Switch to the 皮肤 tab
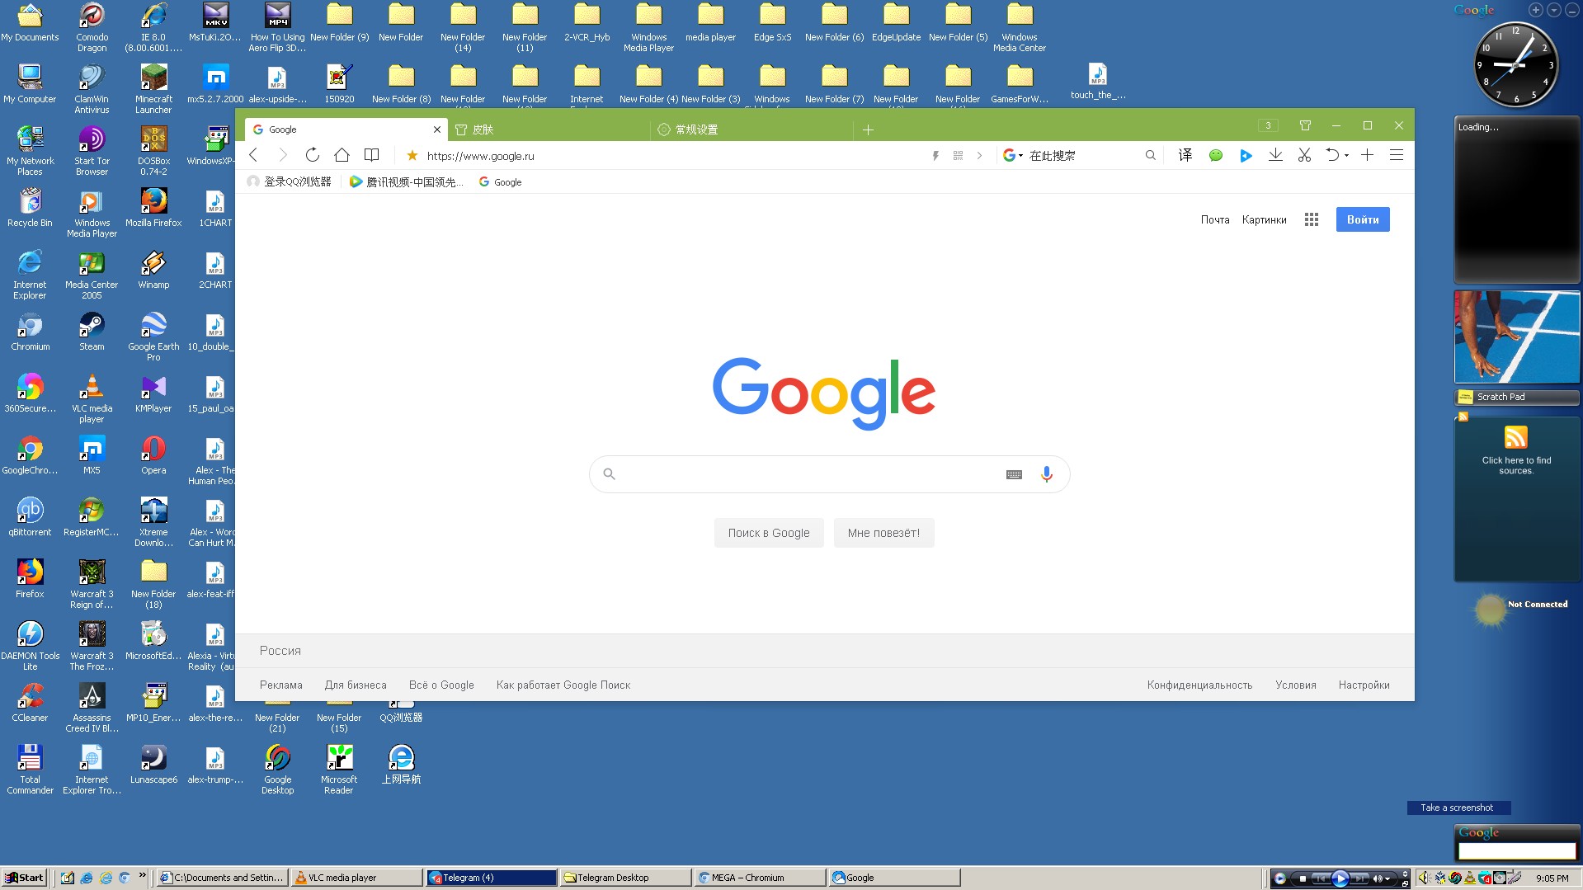This screenshot has width=1583, height=890. pos(483,129)
